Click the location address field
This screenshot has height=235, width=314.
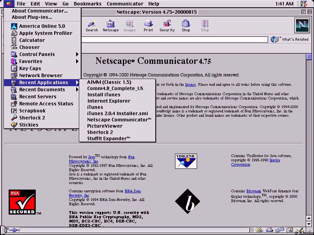click(x=174, y=40)
